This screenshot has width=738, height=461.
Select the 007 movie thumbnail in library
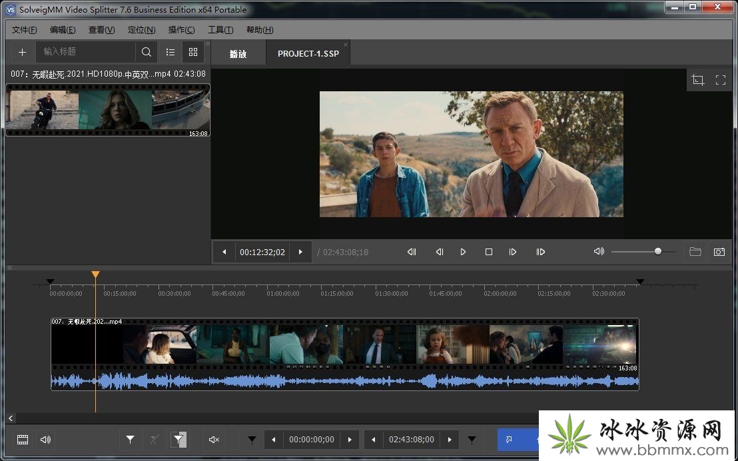tap(108, 110)
